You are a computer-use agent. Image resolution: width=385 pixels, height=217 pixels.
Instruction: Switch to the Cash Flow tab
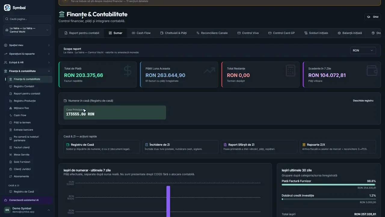point(141,33)
